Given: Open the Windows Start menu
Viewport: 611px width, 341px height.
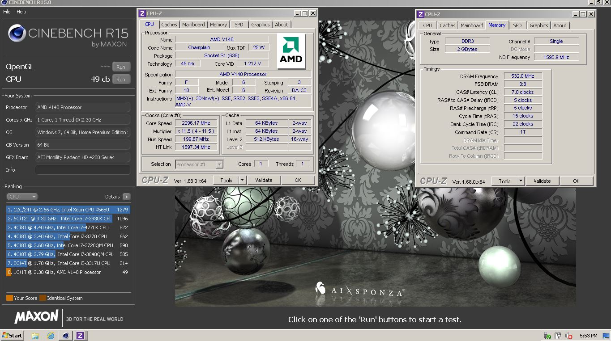Looking at the screenshot, I should tap(12, 336).
